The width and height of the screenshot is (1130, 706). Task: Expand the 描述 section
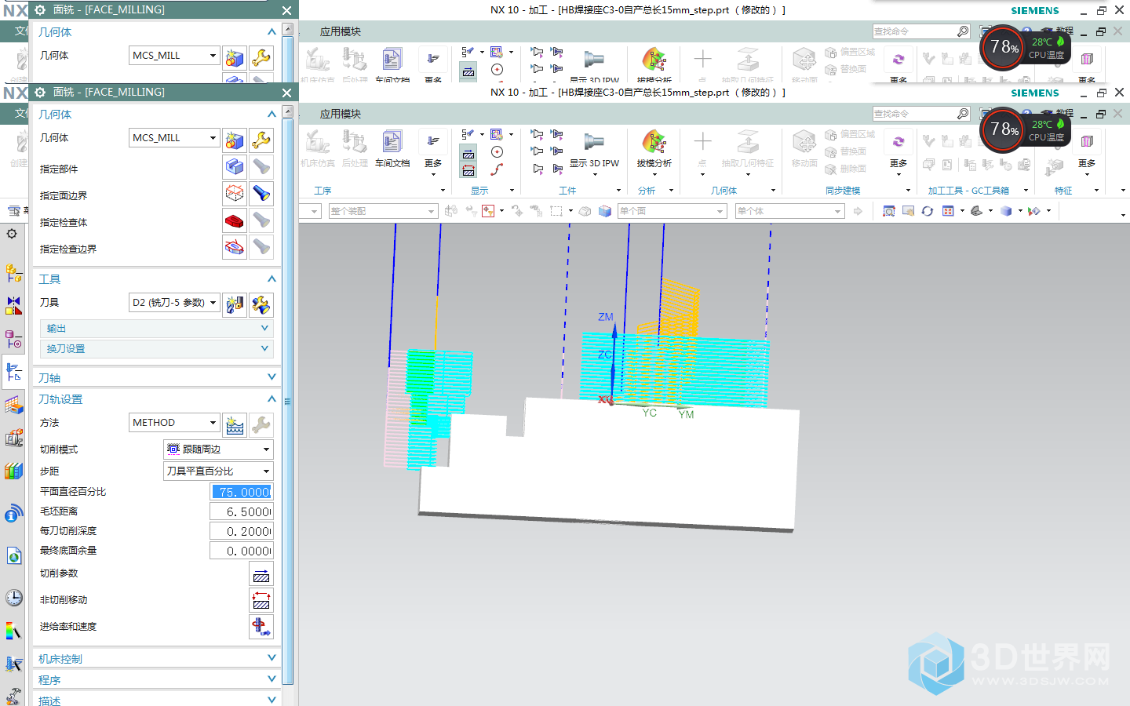(156, 701)
